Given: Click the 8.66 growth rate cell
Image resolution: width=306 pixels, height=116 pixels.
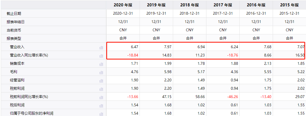Looking at the screenshot, I should (x=267, y=55).
